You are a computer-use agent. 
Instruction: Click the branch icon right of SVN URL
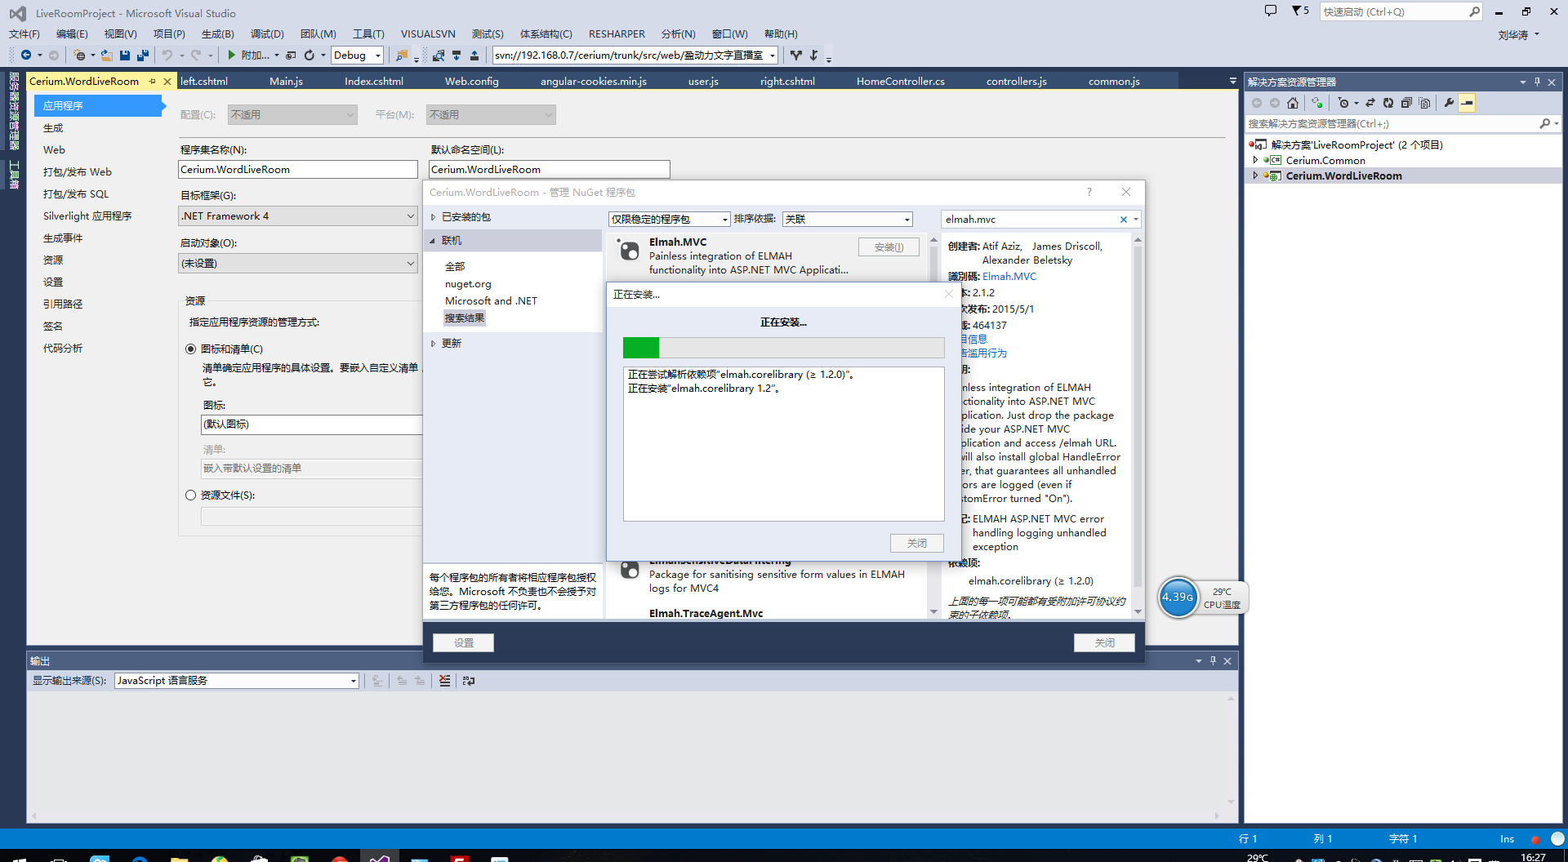pyautogui.click(x=796, y=55)
